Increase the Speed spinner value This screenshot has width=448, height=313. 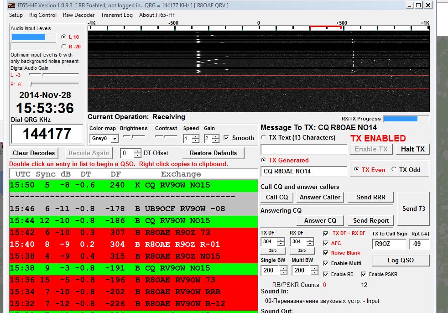[x=196, y=136]
